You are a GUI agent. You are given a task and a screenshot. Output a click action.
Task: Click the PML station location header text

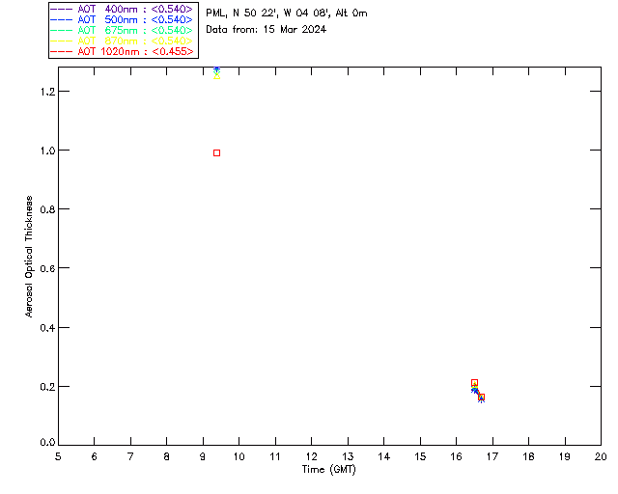[287, 14]
